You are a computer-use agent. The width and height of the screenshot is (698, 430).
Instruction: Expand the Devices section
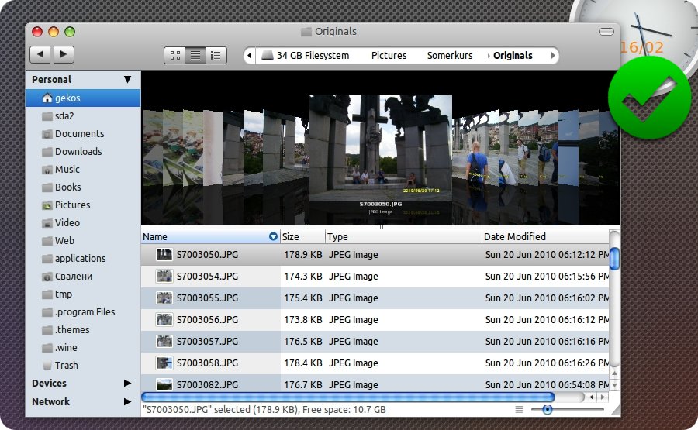127,384
